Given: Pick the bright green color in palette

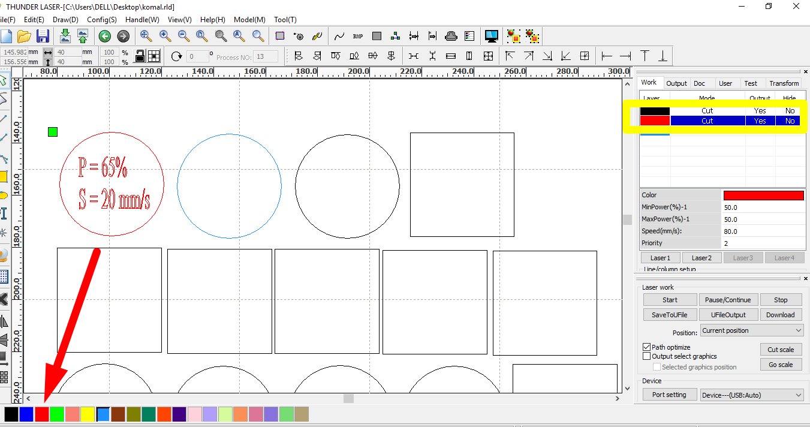Looking at the screenshot, I should 57,414.
